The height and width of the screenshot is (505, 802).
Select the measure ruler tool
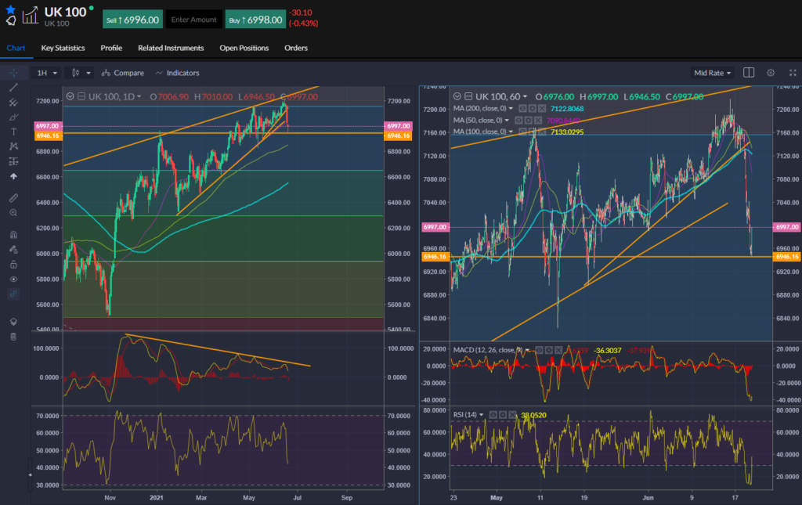pos(13,198)
